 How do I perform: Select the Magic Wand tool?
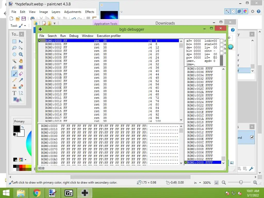tap(14, 61)
